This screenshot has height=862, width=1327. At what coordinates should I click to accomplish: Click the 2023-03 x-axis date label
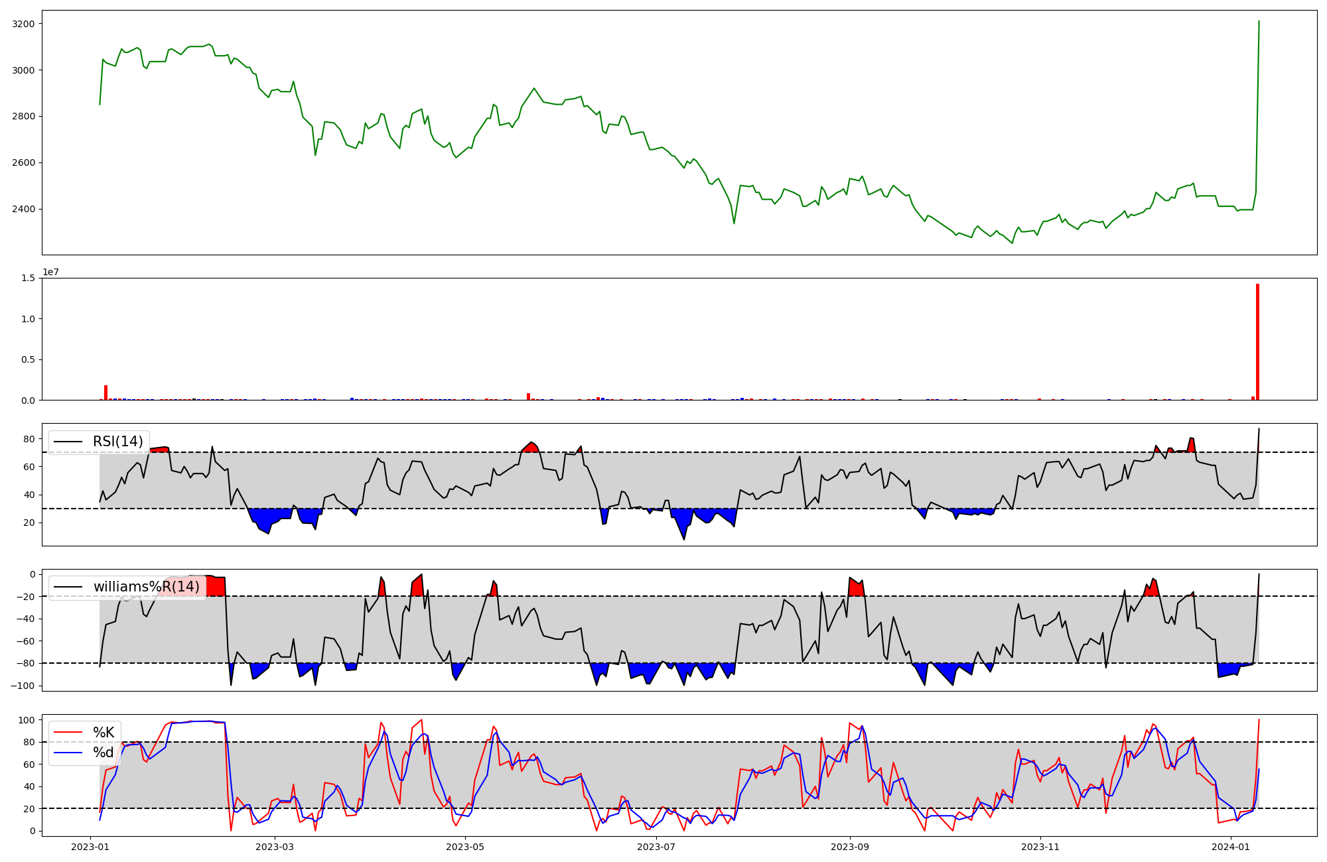[274, 847]
